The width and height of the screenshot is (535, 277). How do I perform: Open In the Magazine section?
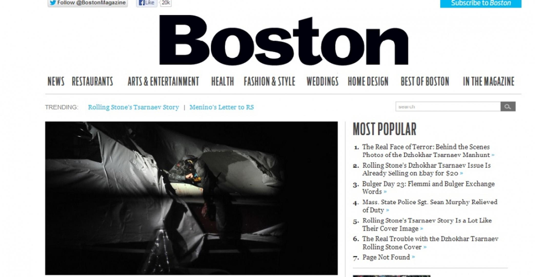(489, 82)
